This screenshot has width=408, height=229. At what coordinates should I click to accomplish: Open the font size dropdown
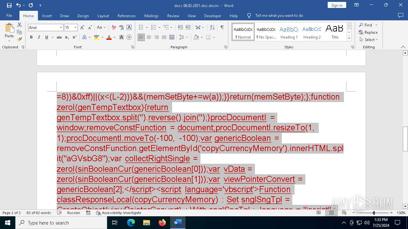(76, 28)
